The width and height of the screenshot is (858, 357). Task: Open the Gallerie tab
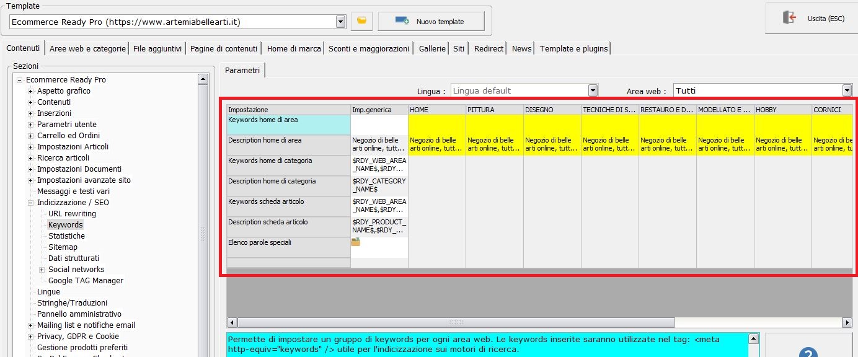[432, 48]
